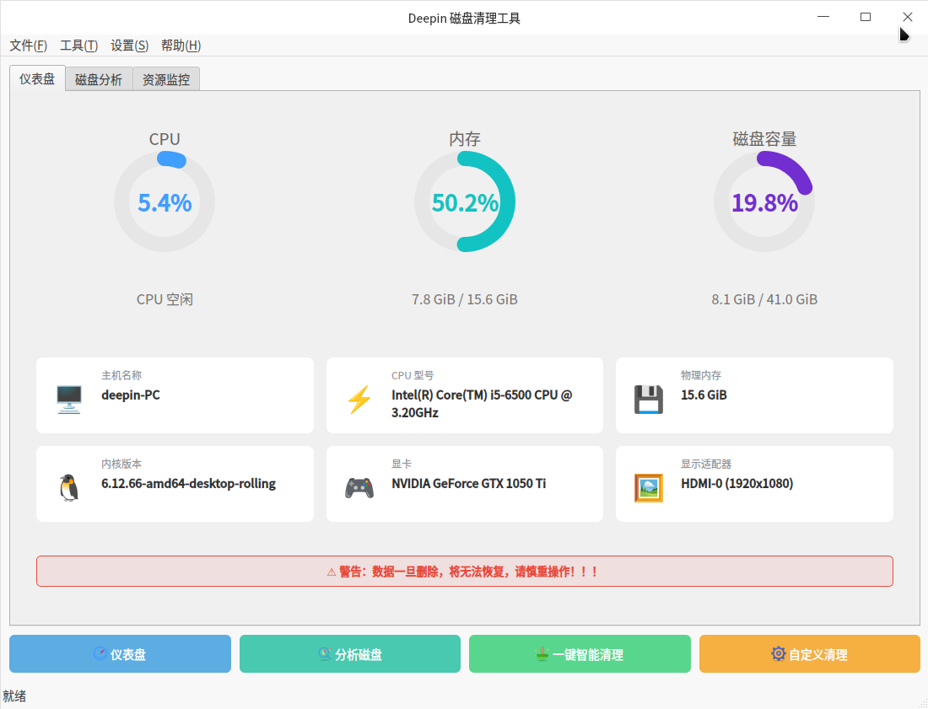Viewport: 928px width, 709px height.
Task: Click the 'CPU 空闲' status text
Action: click(x=165, y=299)
